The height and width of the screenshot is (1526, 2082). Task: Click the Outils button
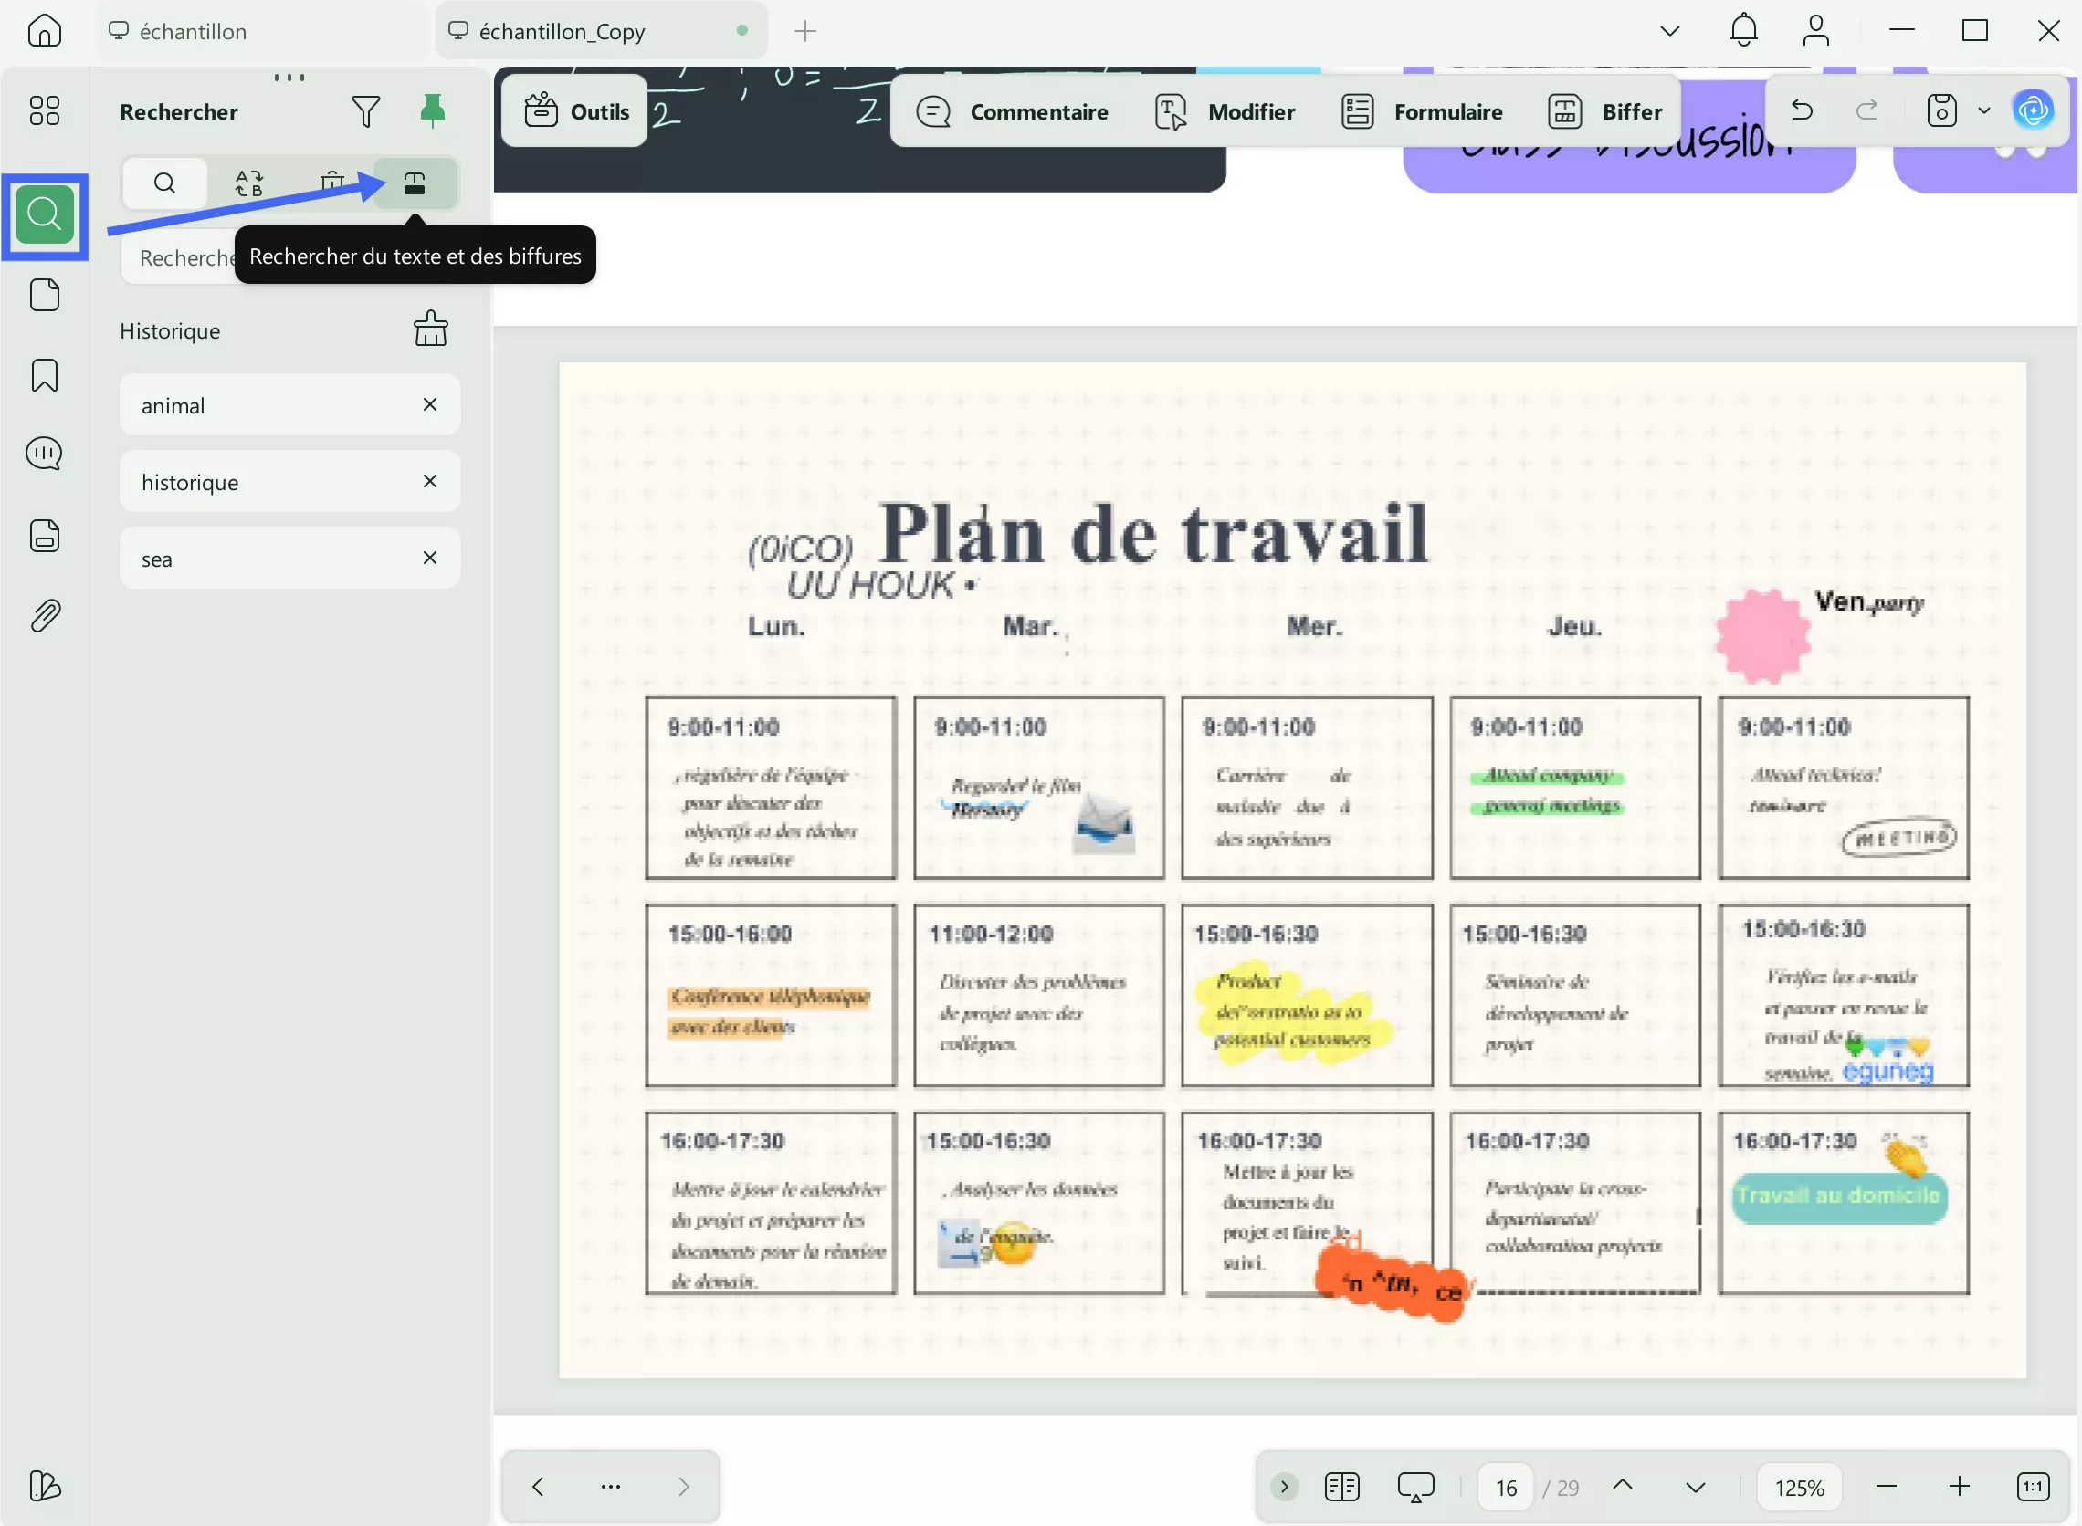576,111
